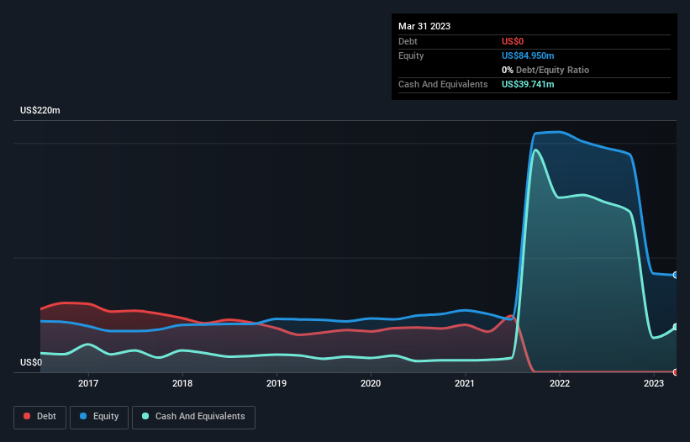The height and width of the screenshot is (442, 690).
Task: Click the 2023 x-axis label
Action: (x=654, y=383)
